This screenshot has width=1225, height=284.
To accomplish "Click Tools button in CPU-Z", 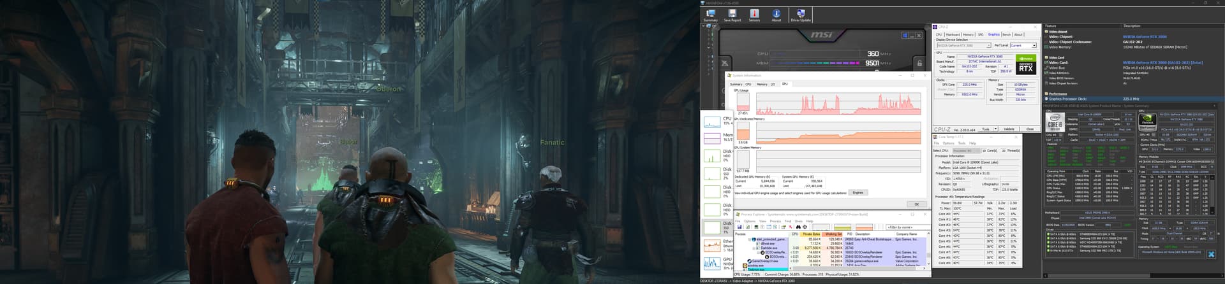I will (x=986, y=129).
